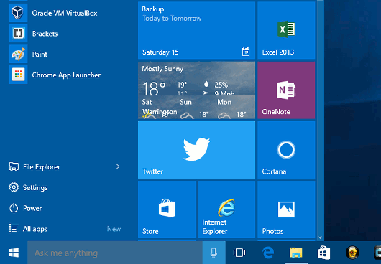Open the Twitter tile
Screen dimensions: 381x264
click(196, 150)
